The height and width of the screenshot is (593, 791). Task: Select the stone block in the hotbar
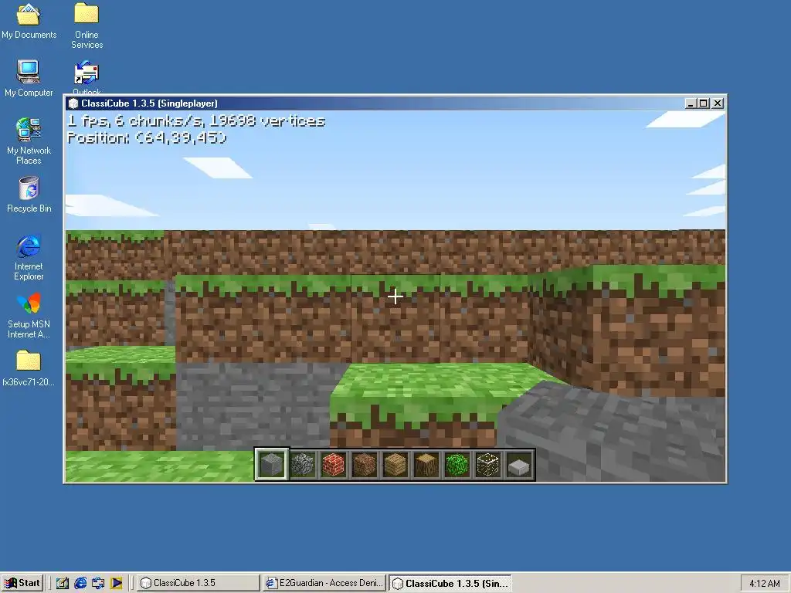[271, 464]
